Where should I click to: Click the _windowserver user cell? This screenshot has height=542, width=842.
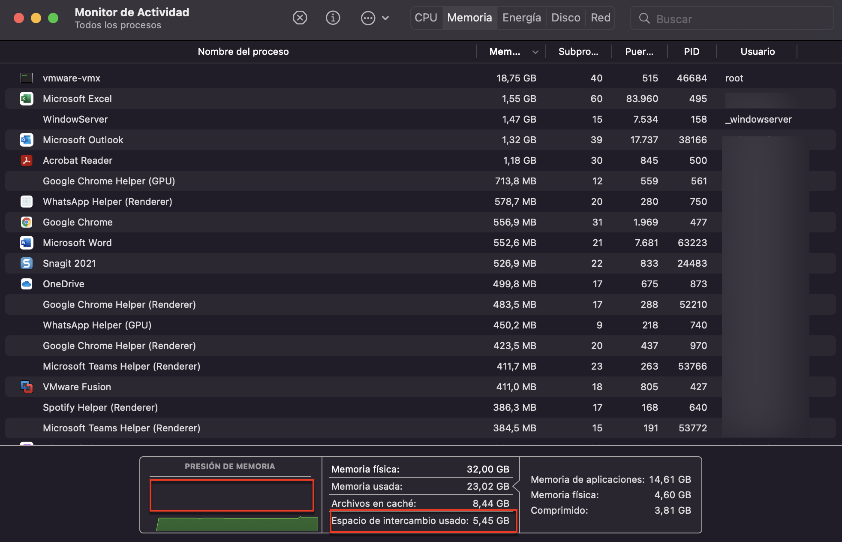click(758, 119)
